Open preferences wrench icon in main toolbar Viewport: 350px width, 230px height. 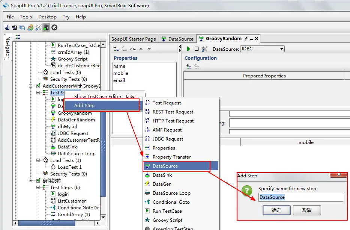(x=38, y=27)
